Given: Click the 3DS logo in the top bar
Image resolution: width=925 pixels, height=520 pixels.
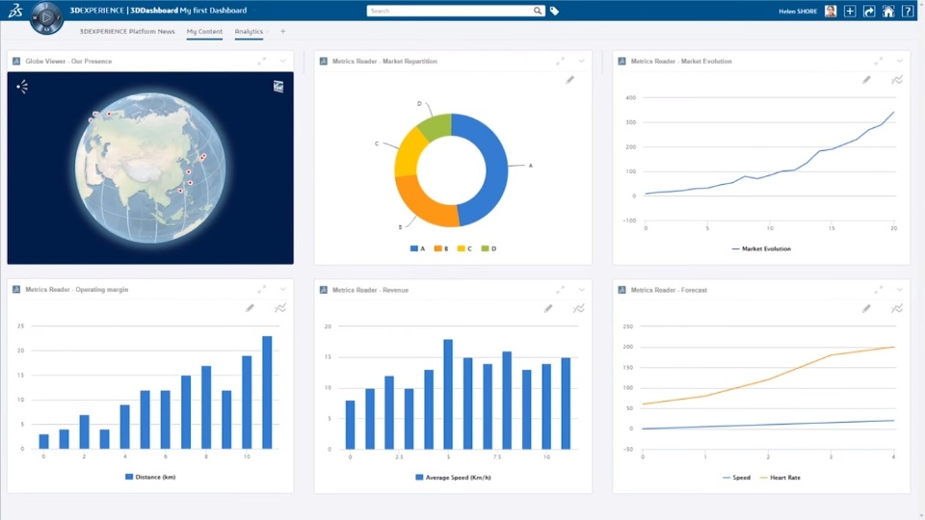Looking at the screenshot, I should (x=15, y=11).
